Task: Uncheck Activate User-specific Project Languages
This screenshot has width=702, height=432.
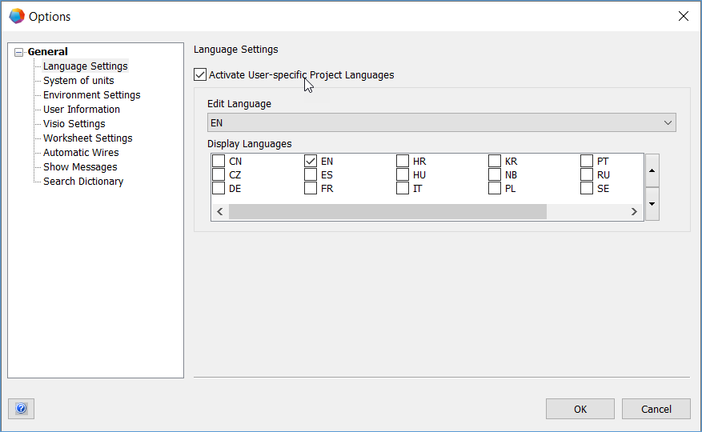Action: click(x=200, y=75)
